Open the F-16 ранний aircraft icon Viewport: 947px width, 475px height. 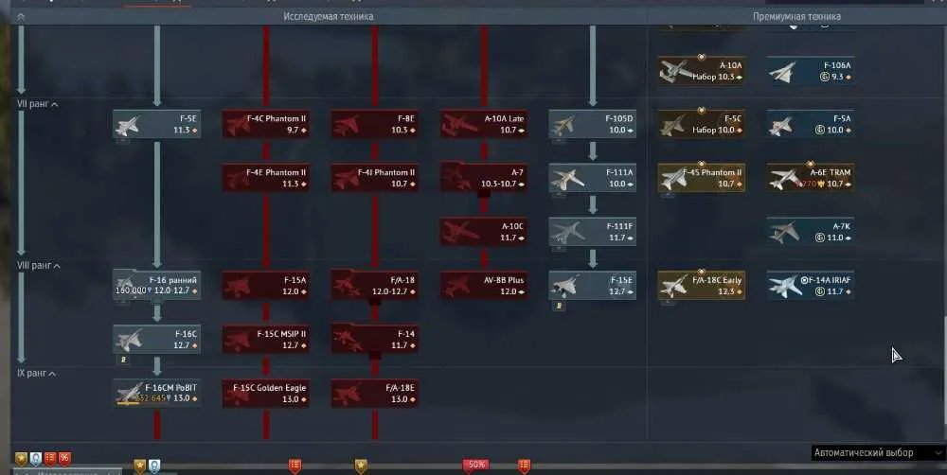pos(126,281)
